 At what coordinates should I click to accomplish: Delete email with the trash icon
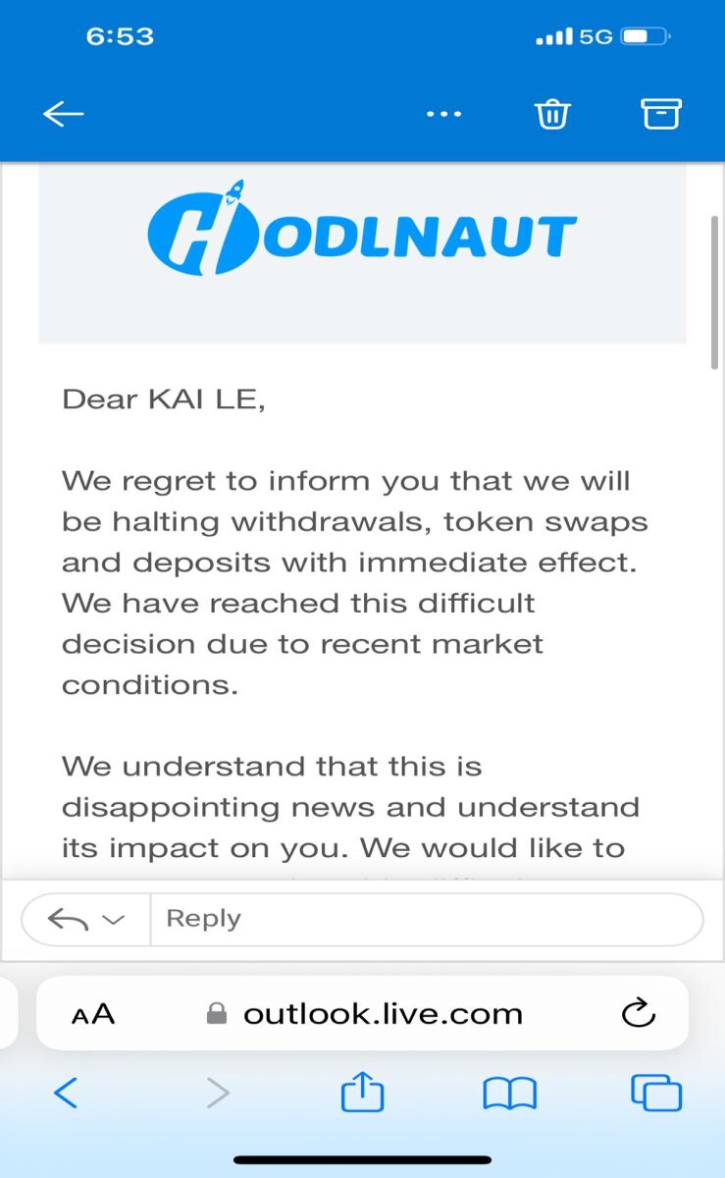(x=552, y=114)
